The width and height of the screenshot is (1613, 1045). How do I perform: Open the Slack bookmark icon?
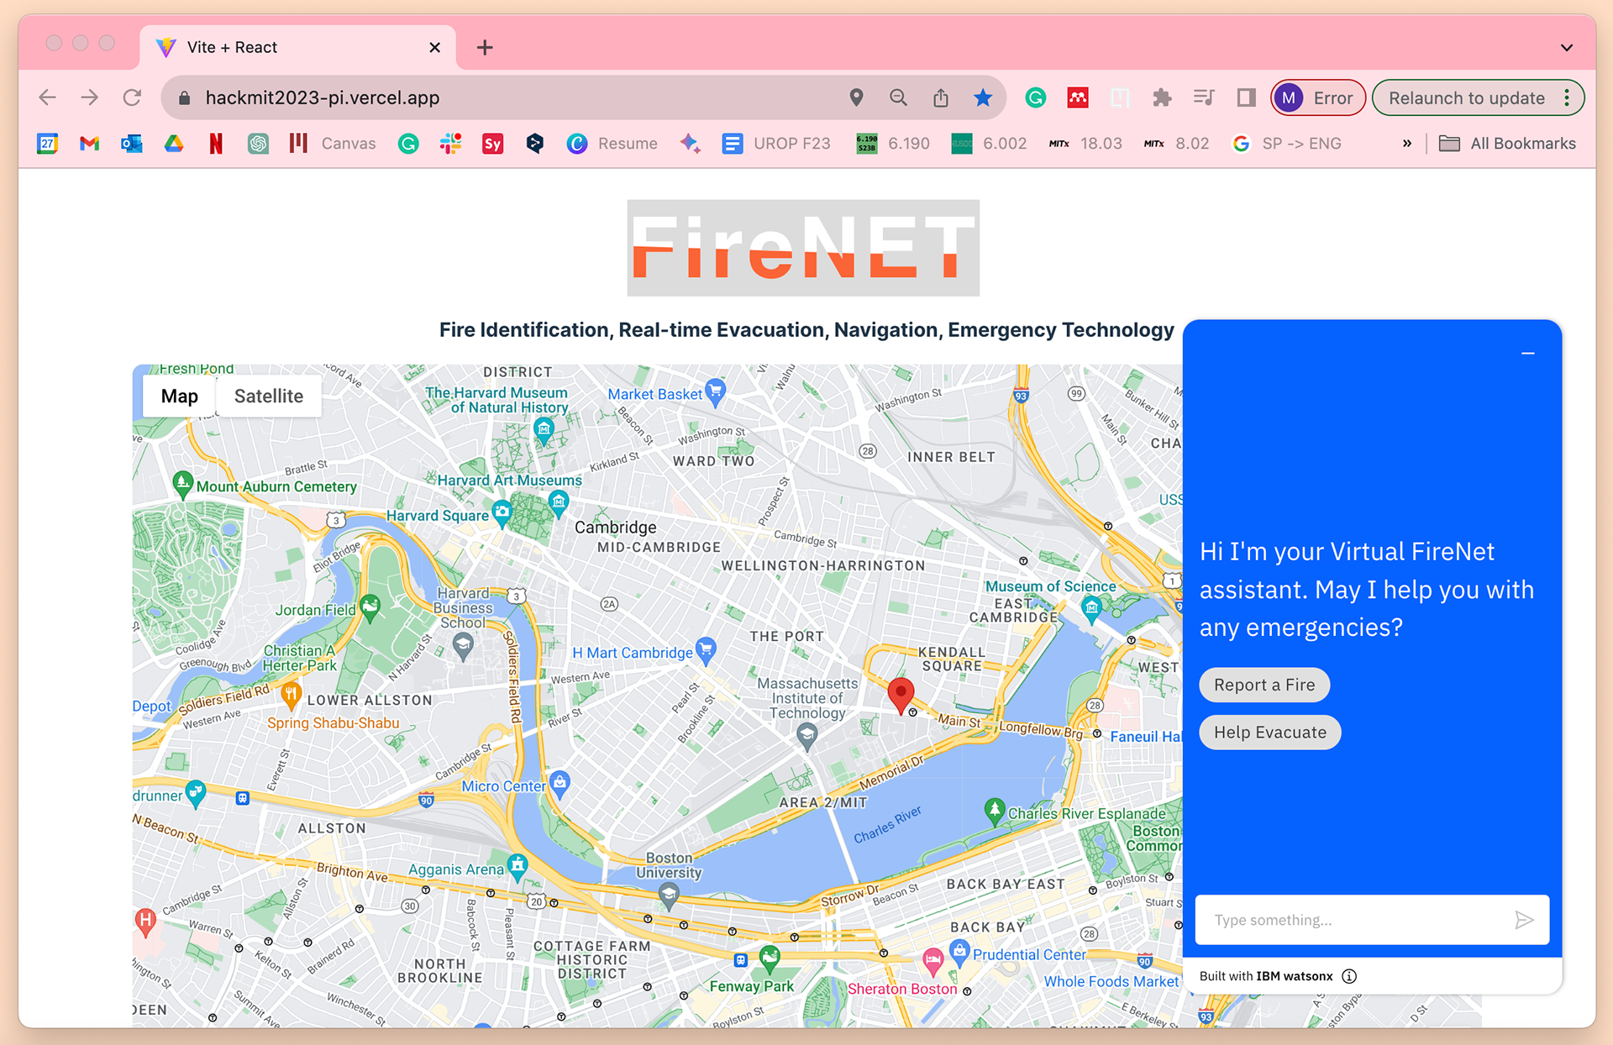click(450, 144)
